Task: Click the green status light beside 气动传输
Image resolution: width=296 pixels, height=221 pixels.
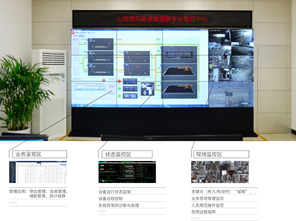Action: pos(119,89)
